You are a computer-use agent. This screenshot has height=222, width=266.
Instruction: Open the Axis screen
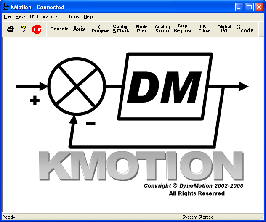(x=79, y=29)
